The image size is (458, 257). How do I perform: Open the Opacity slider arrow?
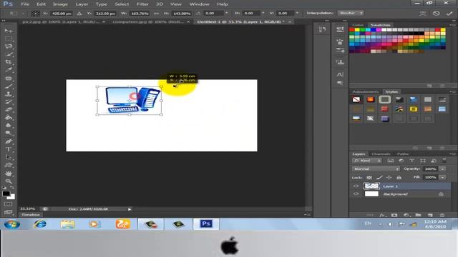pos(443,168)
